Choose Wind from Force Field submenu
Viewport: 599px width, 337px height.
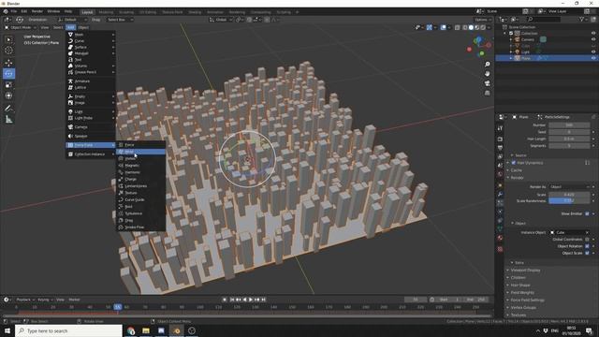[x=140, y=152]
